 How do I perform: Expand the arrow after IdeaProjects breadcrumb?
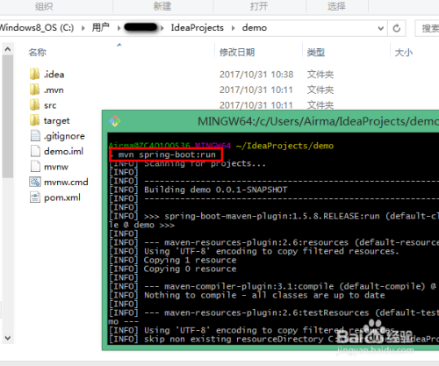[233, 28]
